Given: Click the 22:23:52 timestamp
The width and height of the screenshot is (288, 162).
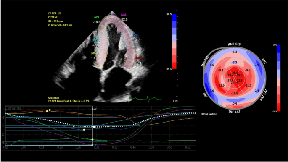Looking at the screenshot, I should click(x=53, y=17).
